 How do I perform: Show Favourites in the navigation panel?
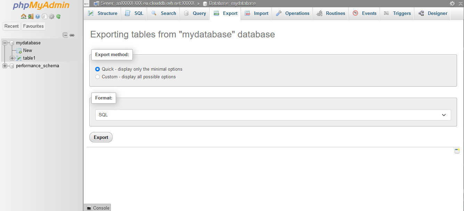coord(33,26)
